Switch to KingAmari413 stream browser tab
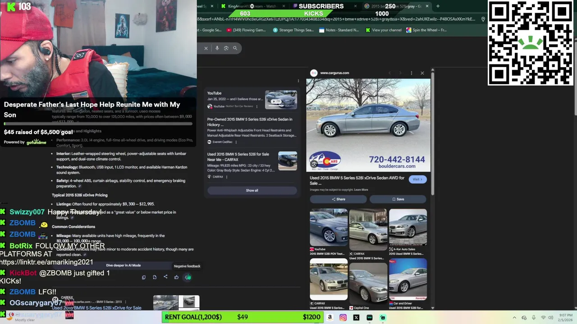 click(252, 6)
